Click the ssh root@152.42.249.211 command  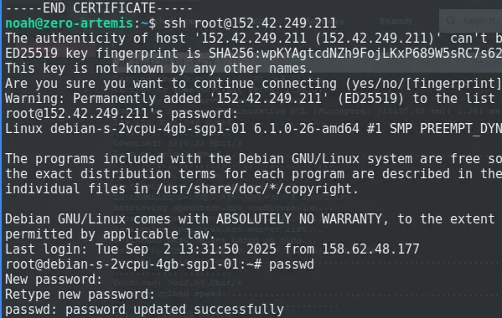pyautogui.click(x=250, y=23)
